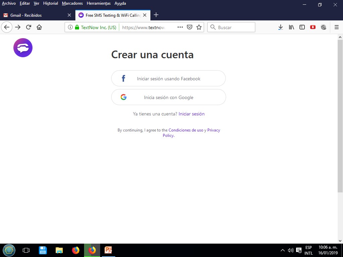The width and height of the screenshot is (343, 257).
Task: Click the film reel extension icon
Action: pos(324,27)
